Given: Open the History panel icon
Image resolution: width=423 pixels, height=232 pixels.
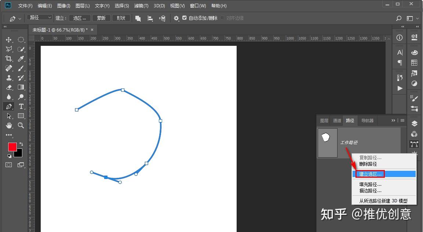Looking at the screenshot, I should (400, 78).
